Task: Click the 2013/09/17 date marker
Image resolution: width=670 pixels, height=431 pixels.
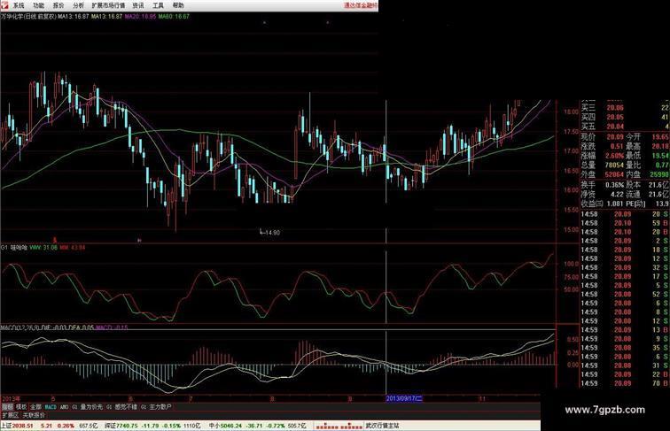Action: (x=404, y=398)
